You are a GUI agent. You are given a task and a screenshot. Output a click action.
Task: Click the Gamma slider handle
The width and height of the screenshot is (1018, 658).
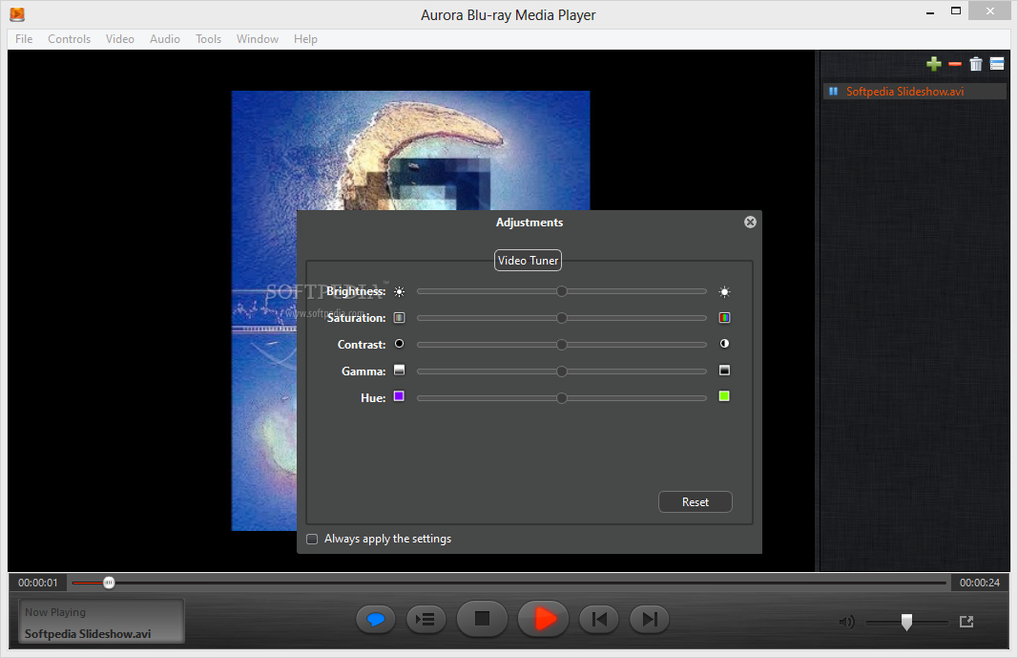[562, 371]
